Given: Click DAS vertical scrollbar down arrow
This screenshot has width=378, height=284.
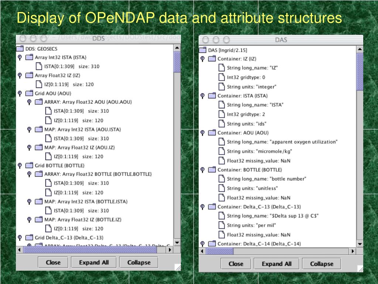Looking at the screenshot, I should click(x=360, y=244).
